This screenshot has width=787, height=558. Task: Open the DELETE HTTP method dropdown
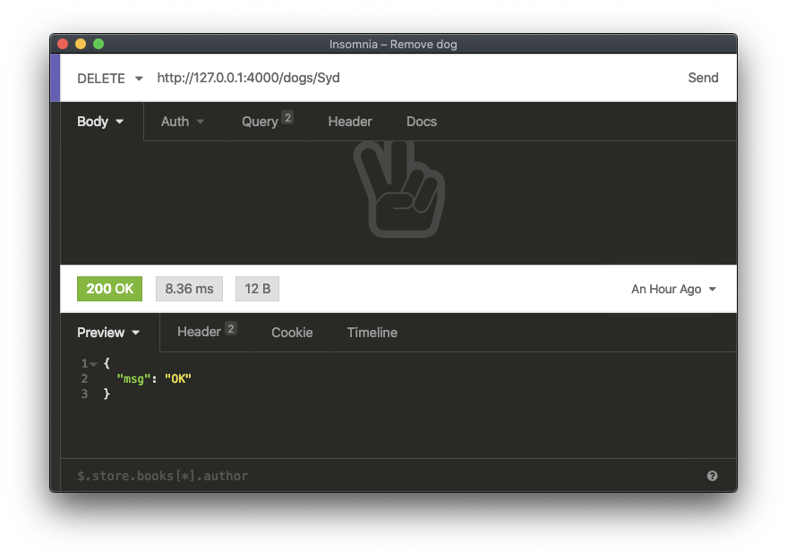[x=109, y=78]
